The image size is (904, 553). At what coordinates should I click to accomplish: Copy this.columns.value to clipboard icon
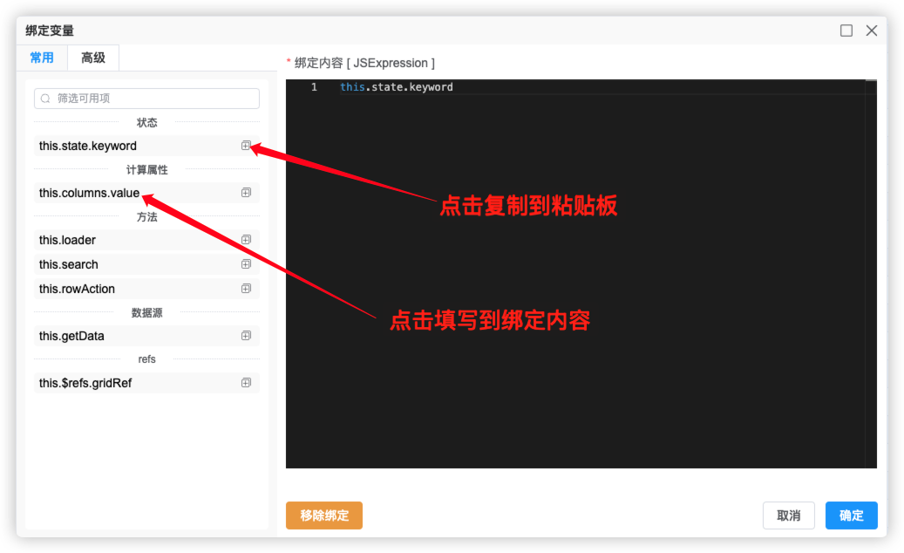tap(246, 193)
